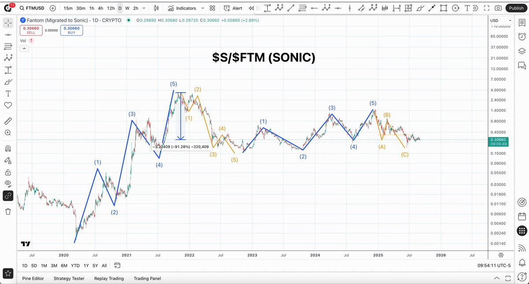Add a symbol with the plus button
The width and height of the screenshot is (529, 284).
[x=53, y=8]
